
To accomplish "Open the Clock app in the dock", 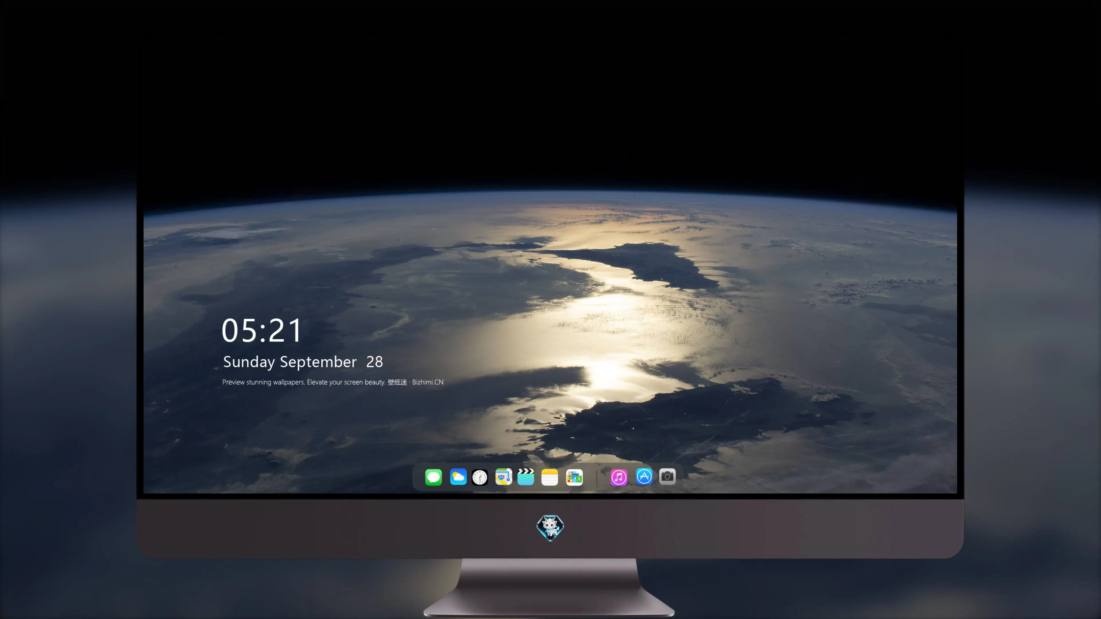I will tap(480, 477).
